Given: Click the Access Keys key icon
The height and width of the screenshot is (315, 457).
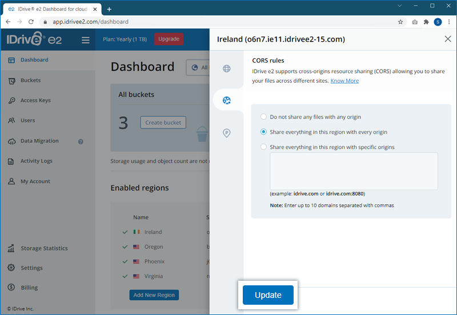Looking at the screenshot, I should tap(11, 100).
